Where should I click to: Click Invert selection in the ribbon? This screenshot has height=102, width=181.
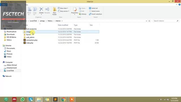pyautogui.click(x=96, y=14)
